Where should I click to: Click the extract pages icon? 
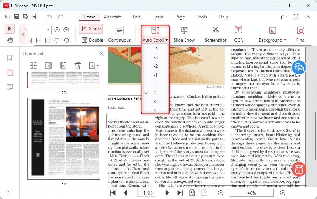[x=63, y=65]
